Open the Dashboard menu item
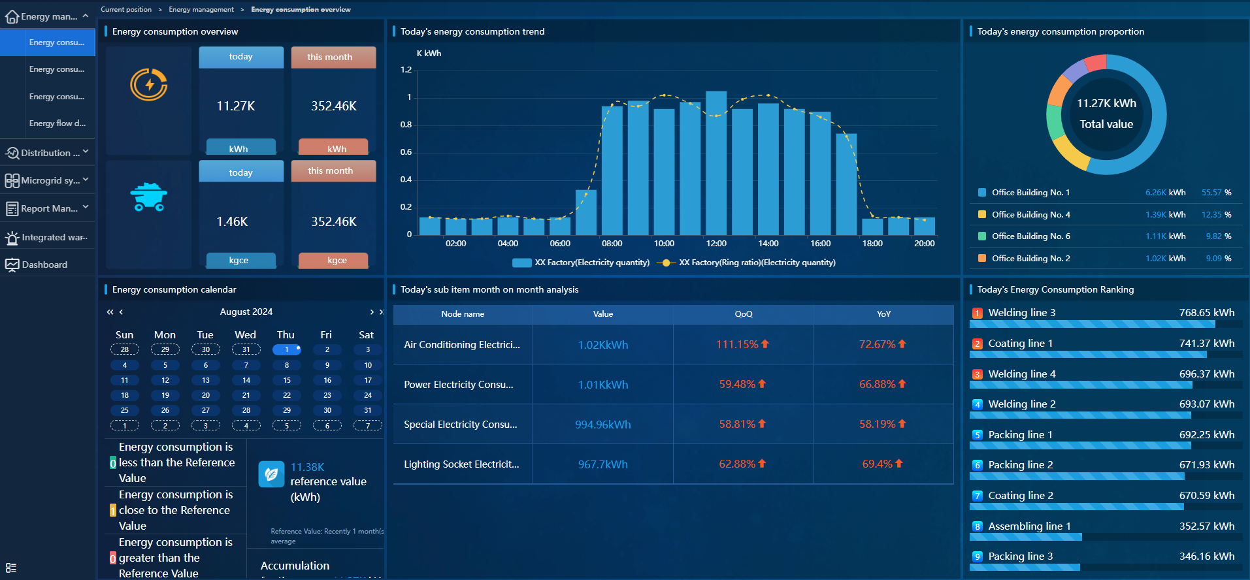 44,265
